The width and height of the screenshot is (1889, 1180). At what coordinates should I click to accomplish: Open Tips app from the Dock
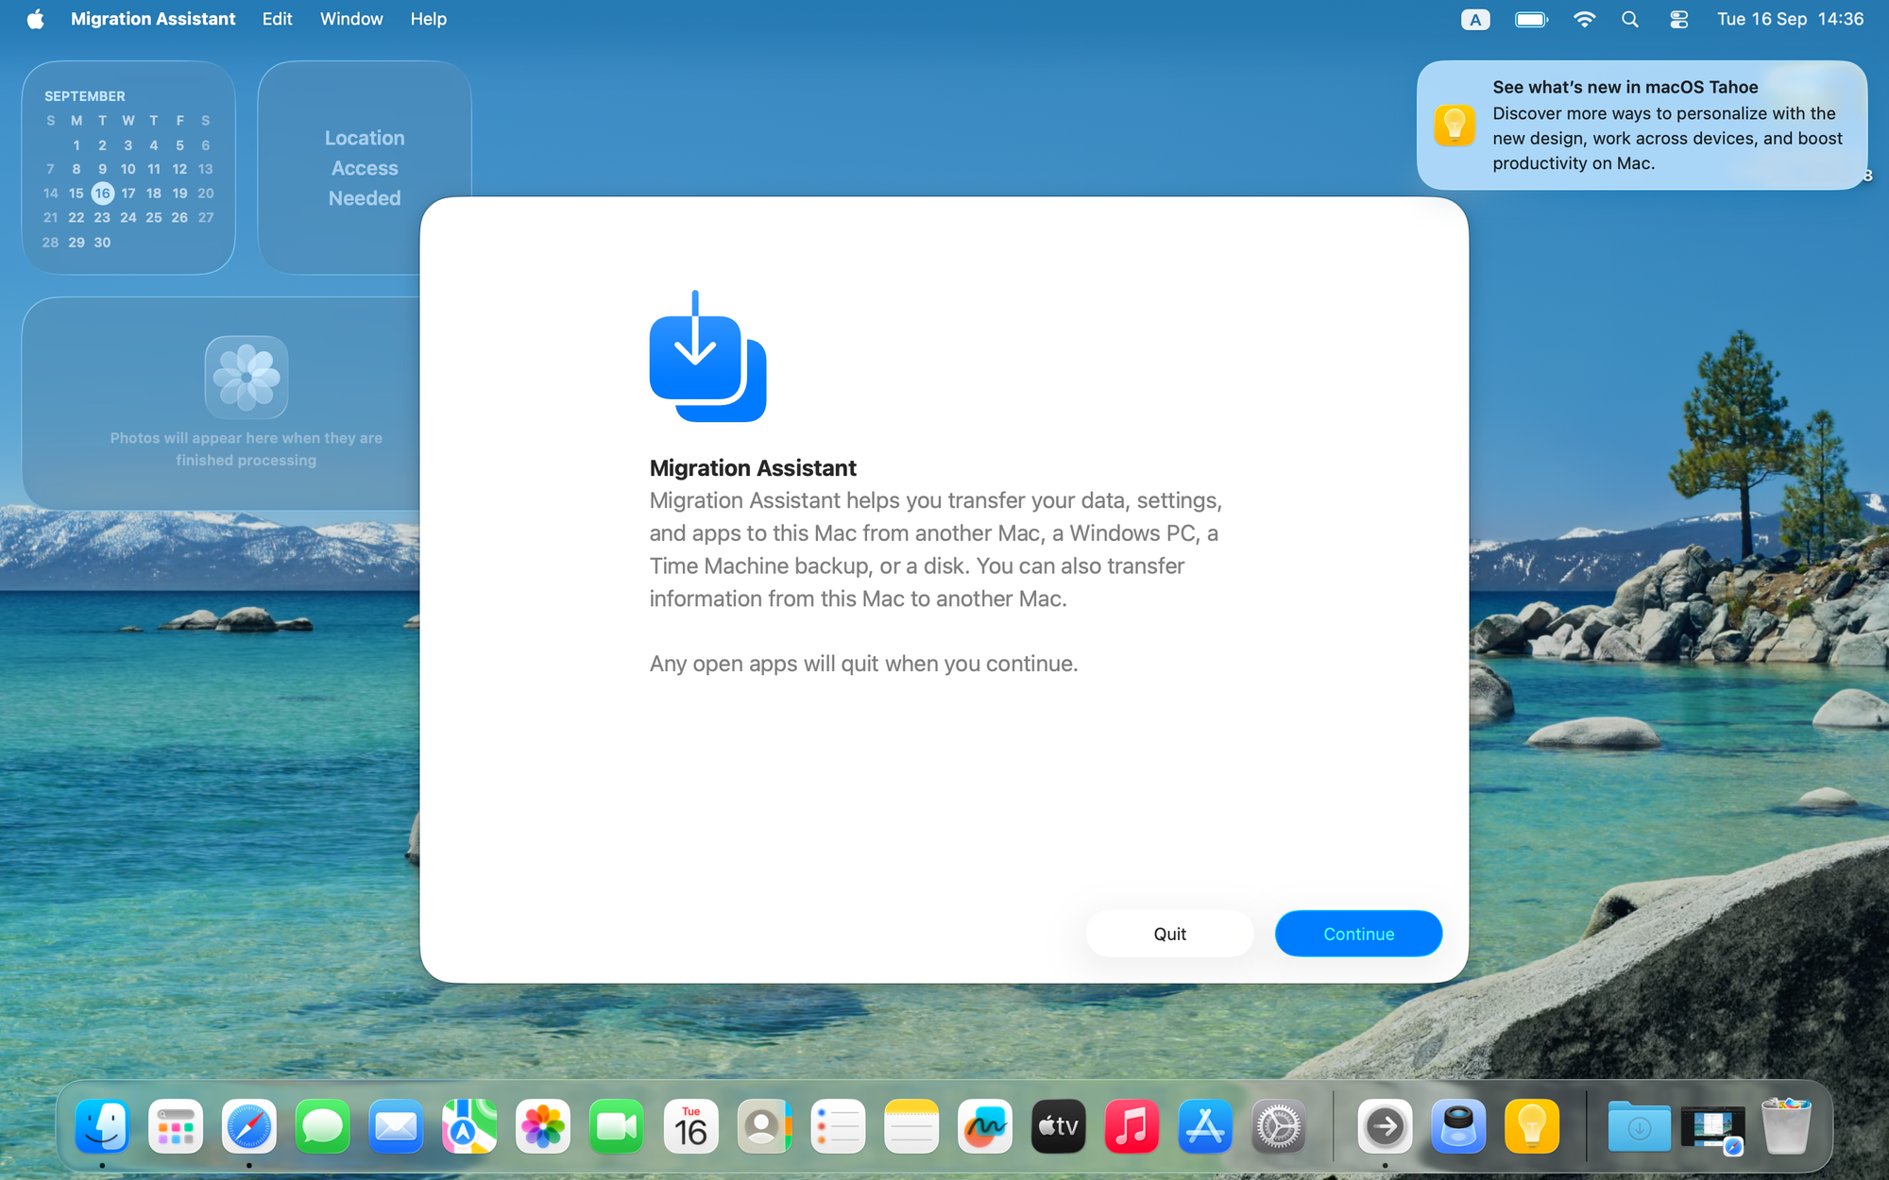pos(1532,1126)
